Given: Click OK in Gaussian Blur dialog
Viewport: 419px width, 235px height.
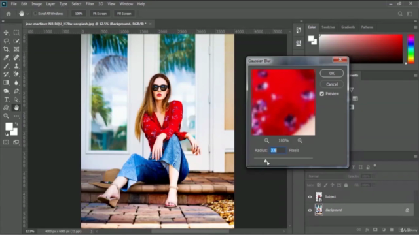Looking at the screenshot, I should tap(332, 73).
